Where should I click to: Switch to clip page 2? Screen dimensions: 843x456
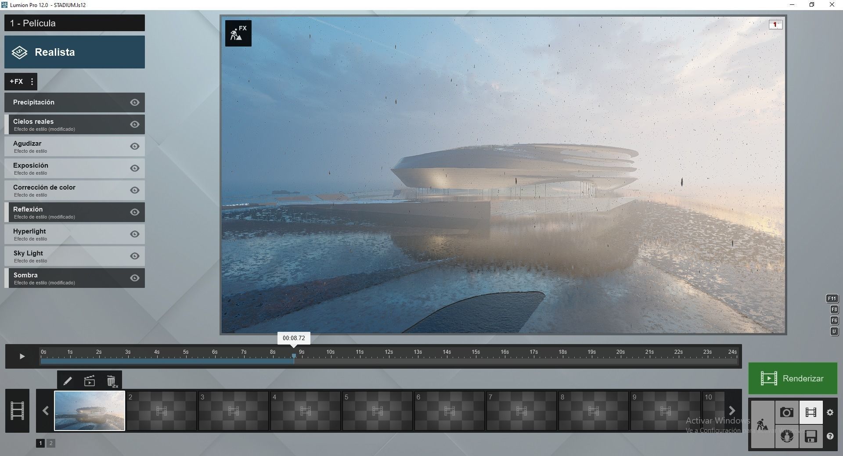pyautogui.click(x=51, y=443)
